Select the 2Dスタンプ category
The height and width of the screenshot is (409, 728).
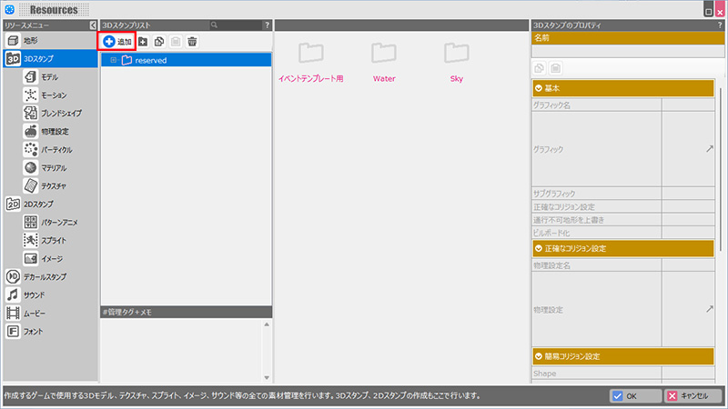coord(50,204)
